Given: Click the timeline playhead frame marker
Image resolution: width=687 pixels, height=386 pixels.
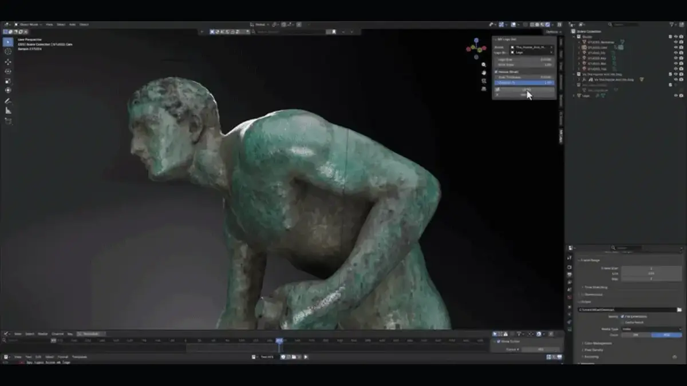Looking at the screenshot, I should click(279, 340).
